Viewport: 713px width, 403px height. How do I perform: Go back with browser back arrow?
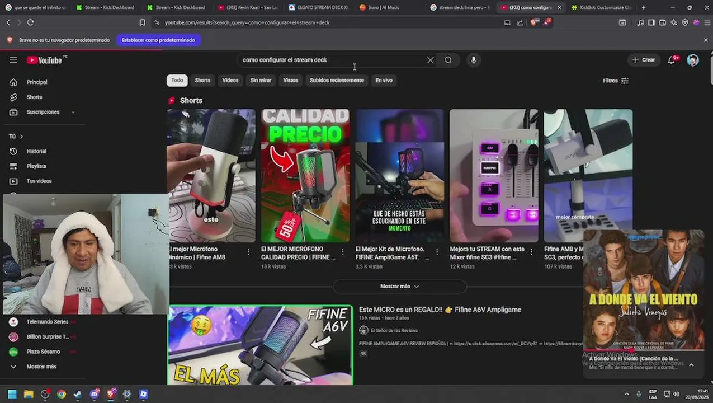[x=8, y=22]
